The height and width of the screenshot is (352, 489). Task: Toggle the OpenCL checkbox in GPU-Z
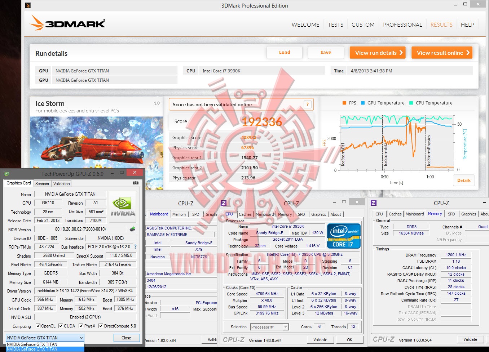tap(38, 326)
